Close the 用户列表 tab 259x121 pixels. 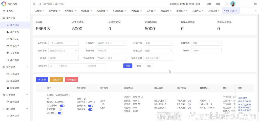point(236,11)
